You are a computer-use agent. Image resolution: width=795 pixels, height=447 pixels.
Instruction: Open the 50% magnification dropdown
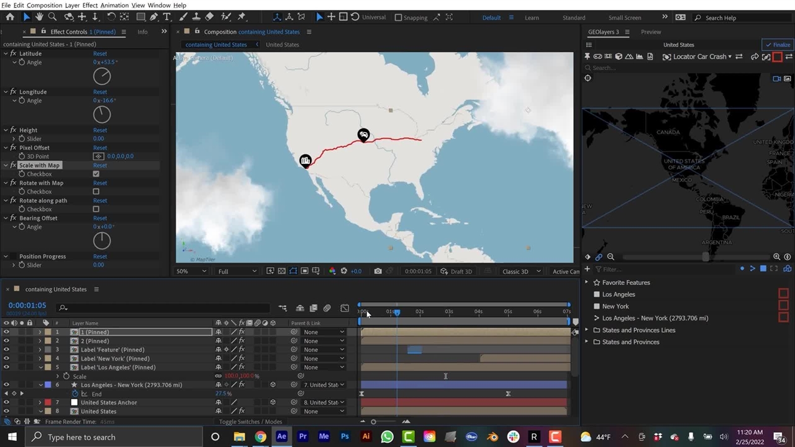tap(191, 271)
